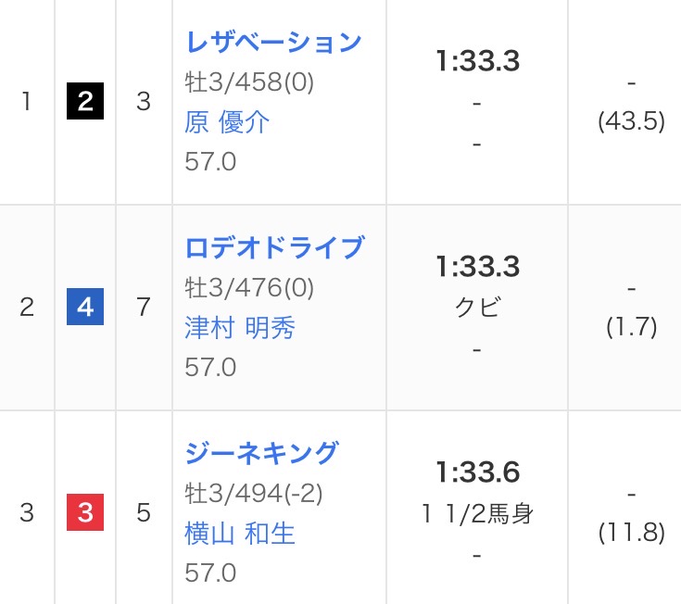The width and height of the screenshot is (681, 604).
Task: Select the third-place time 1:33.6
Action: (477, 473)
